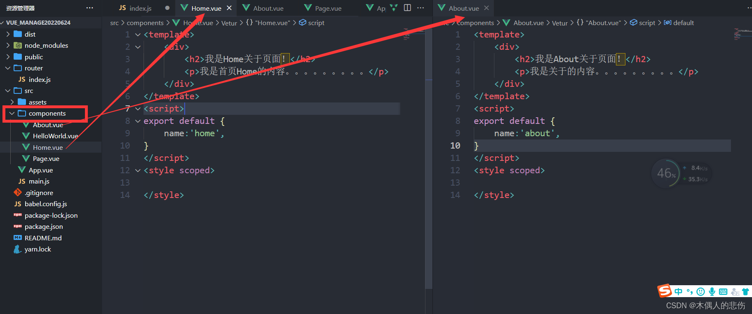Collapse the src folder
Image resolution: width=752 pixels, height=314 pixels.
(x=8, y=91)
